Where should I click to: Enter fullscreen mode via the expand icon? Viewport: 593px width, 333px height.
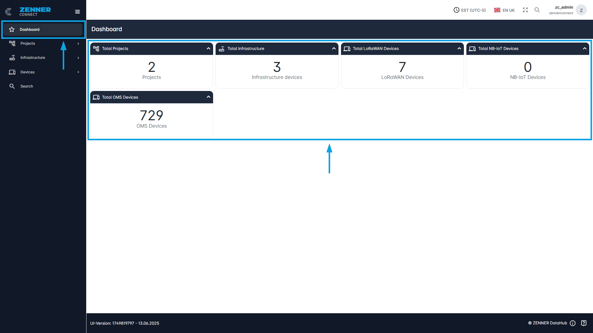click(x=525, y=10)
